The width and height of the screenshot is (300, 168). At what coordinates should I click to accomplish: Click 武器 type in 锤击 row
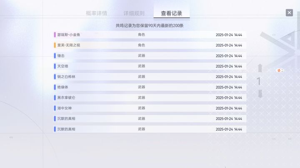pos(141,56)
